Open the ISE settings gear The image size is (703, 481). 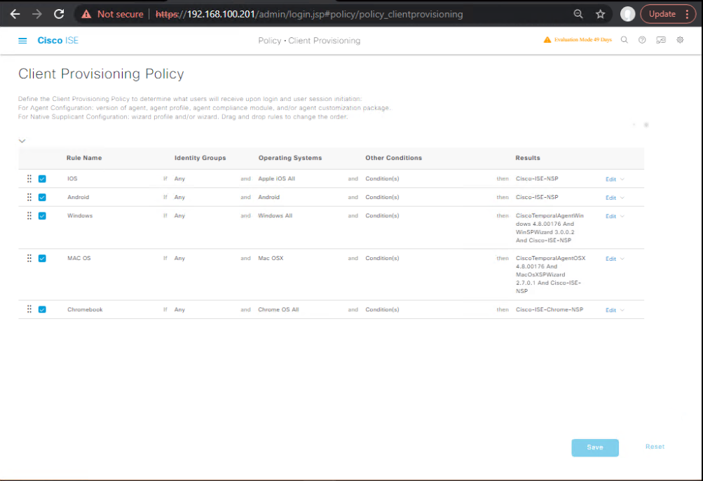[680, 40]
